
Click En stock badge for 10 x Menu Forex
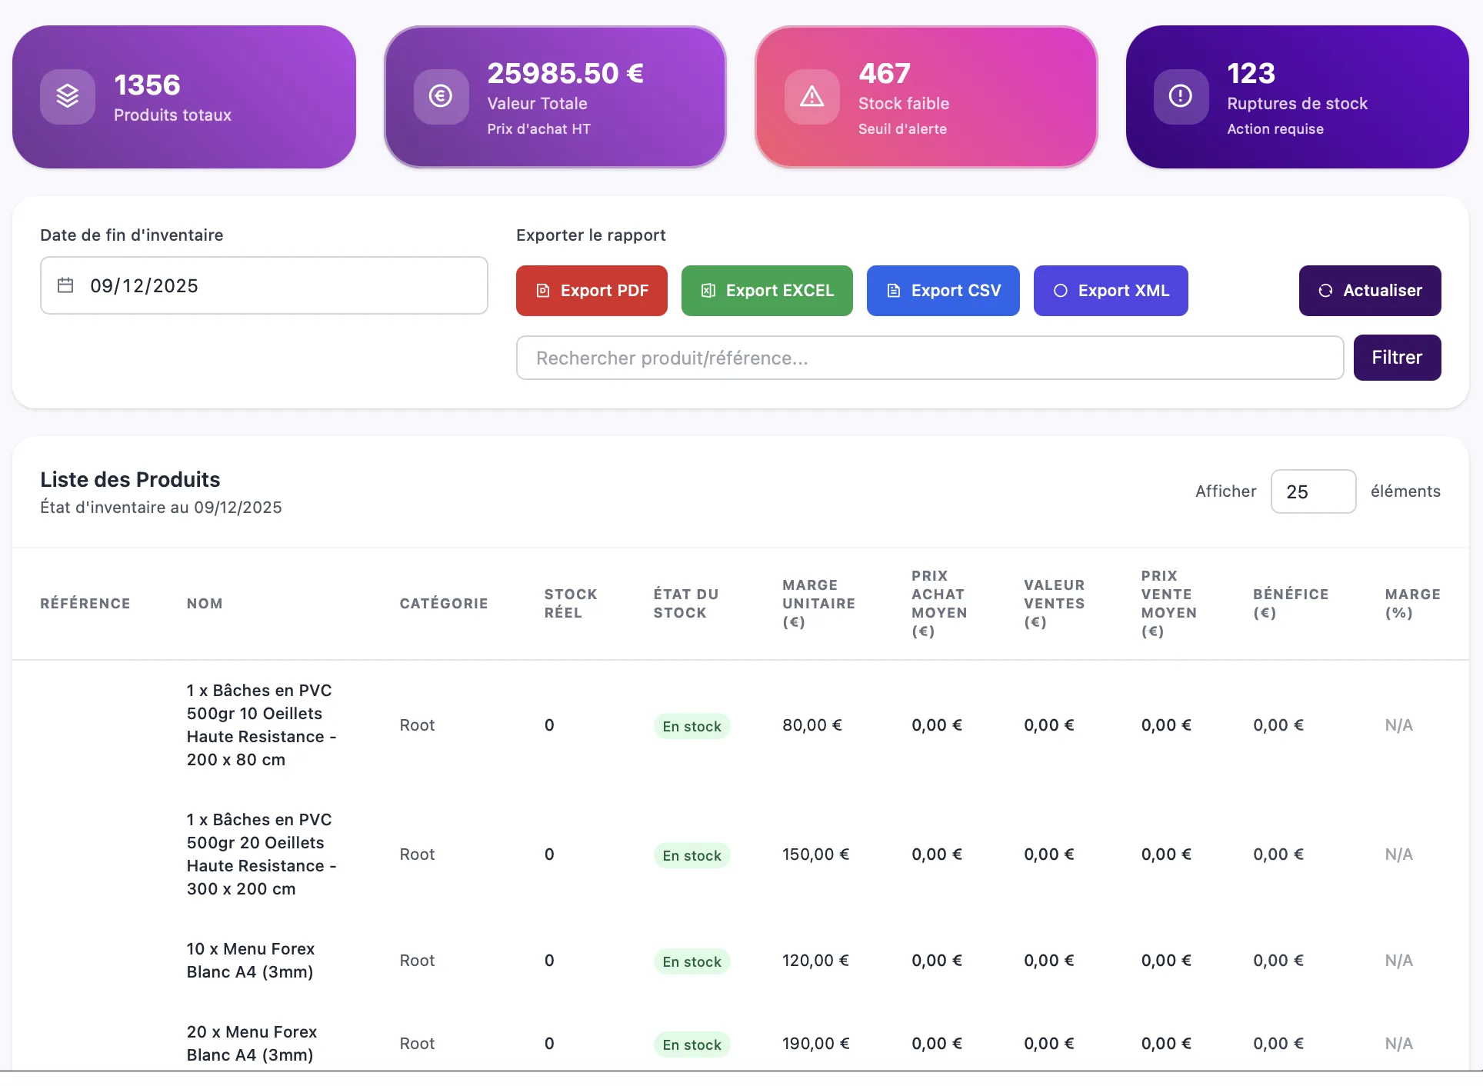pos(692,961)
